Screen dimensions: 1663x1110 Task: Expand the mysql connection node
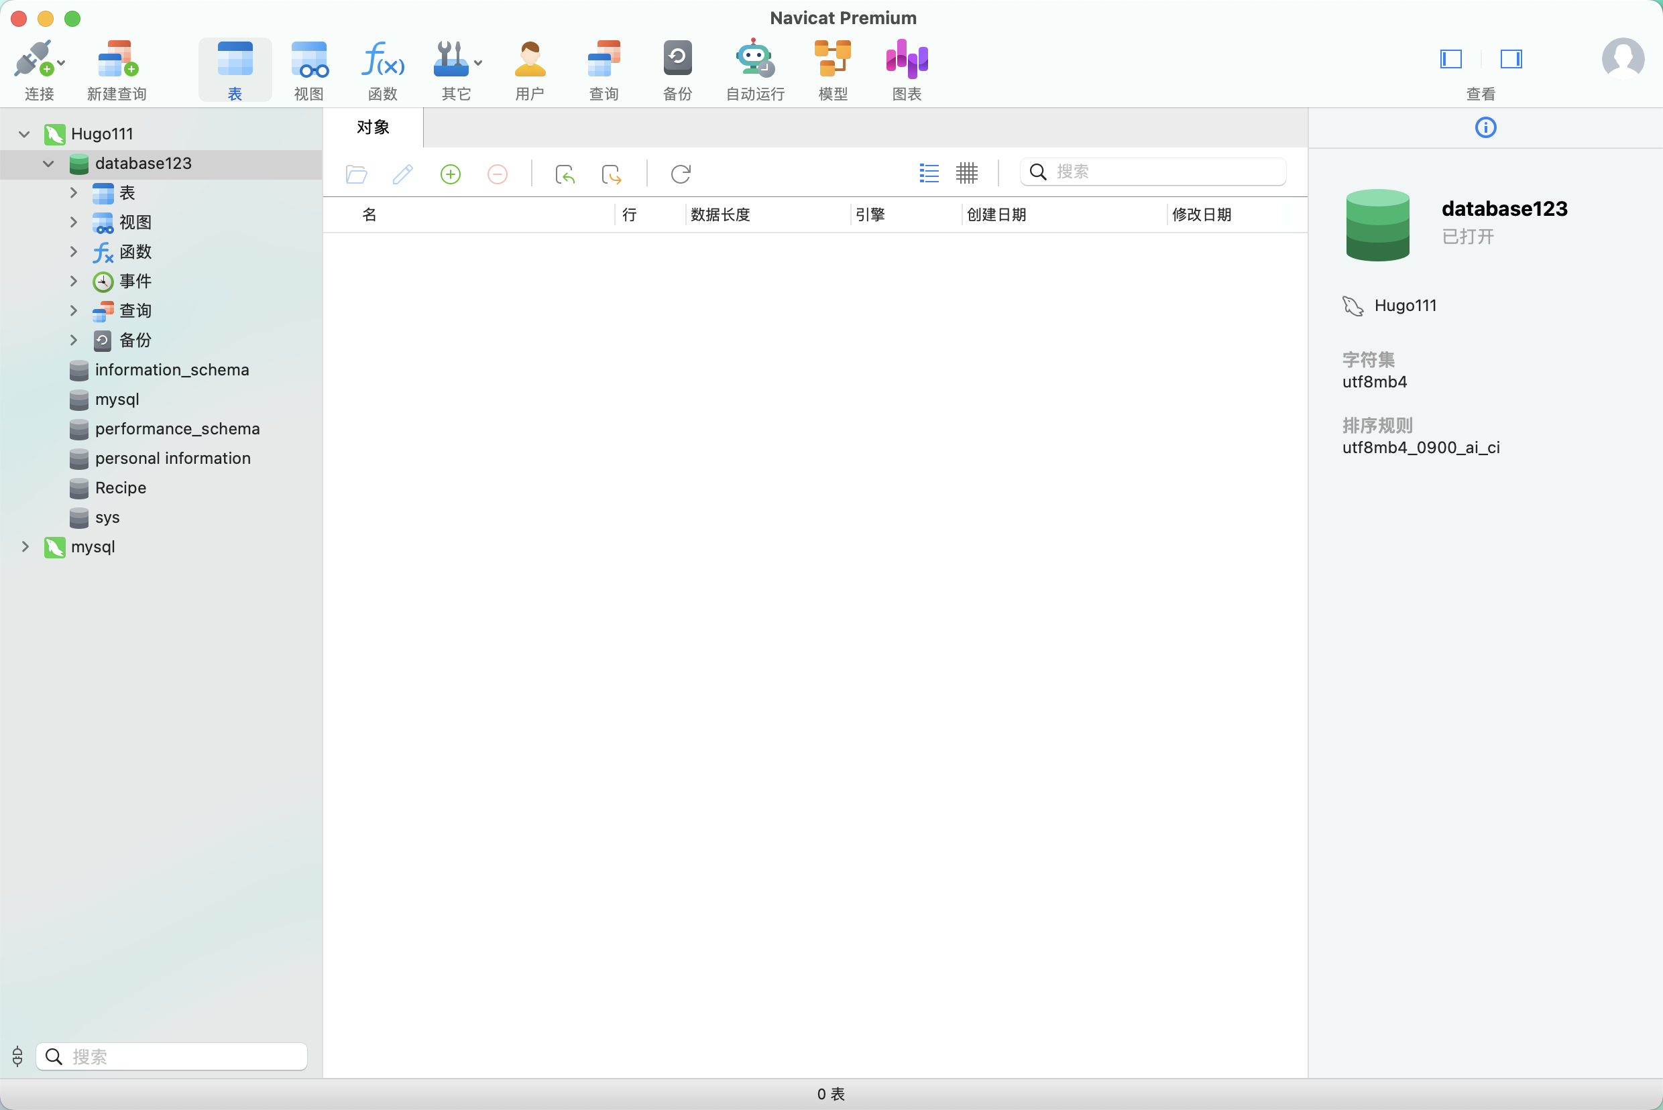click(25, 546)
